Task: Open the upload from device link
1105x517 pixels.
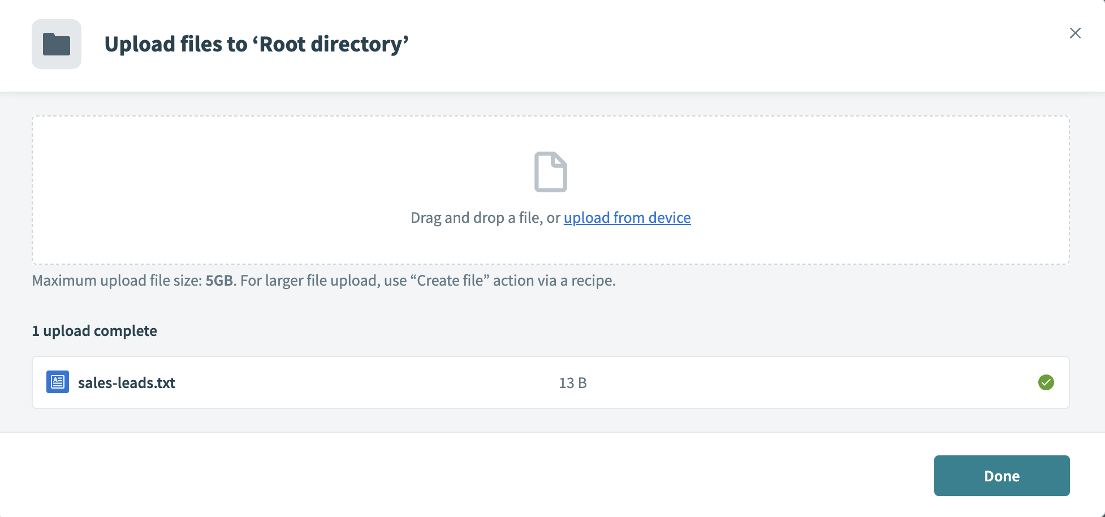Action: point(627,218)
